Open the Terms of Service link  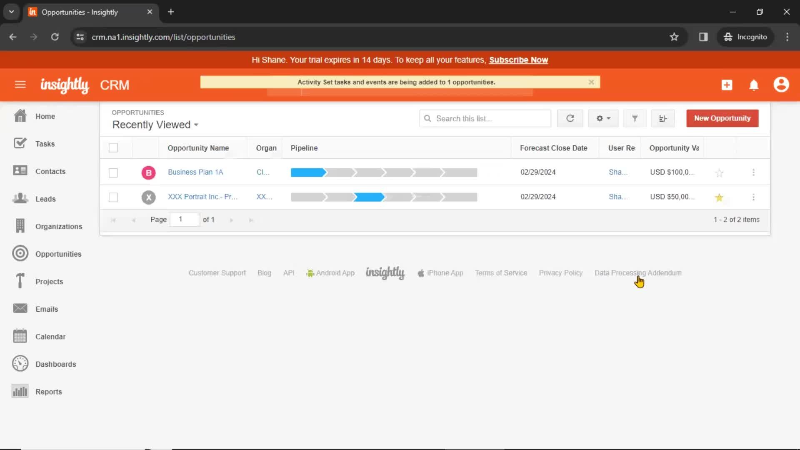coord(501,273)
